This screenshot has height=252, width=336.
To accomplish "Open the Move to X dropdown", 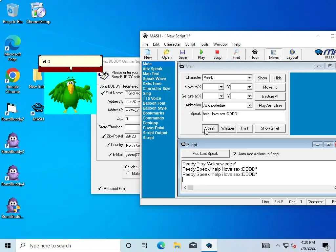I will click(221, 87).
